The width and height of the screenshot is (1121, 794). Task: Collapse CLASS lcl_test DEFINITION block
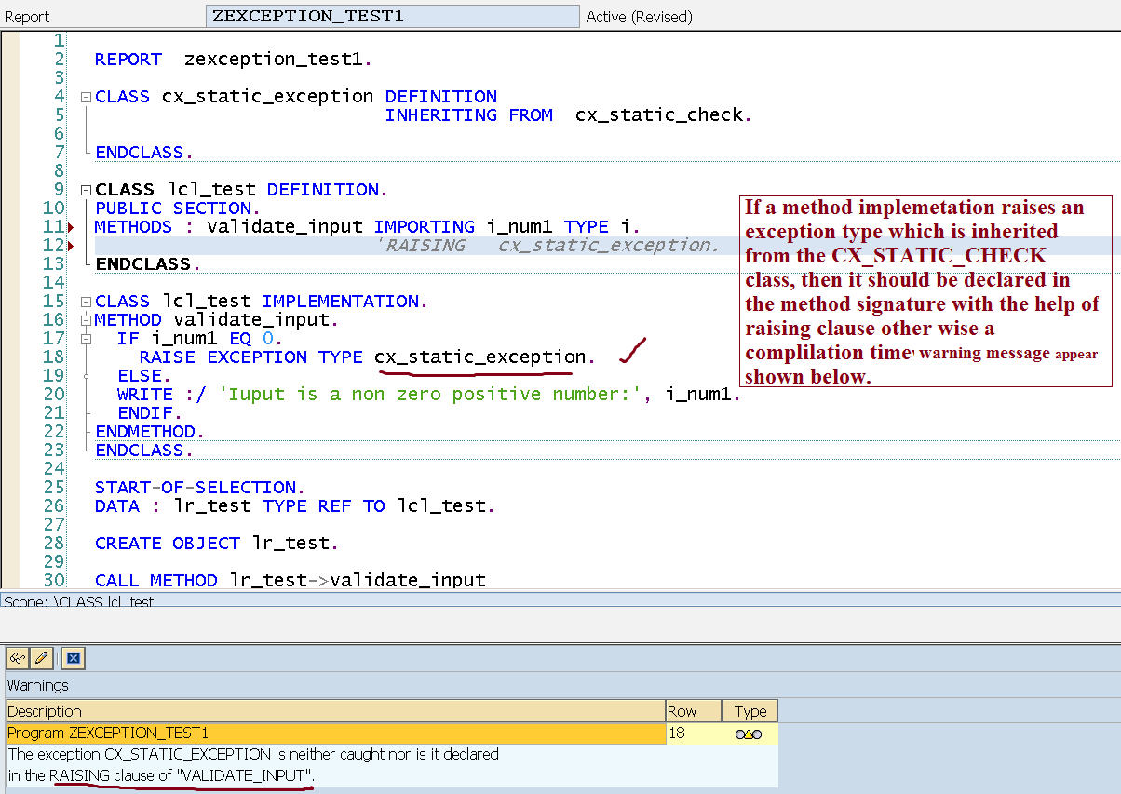86,190
